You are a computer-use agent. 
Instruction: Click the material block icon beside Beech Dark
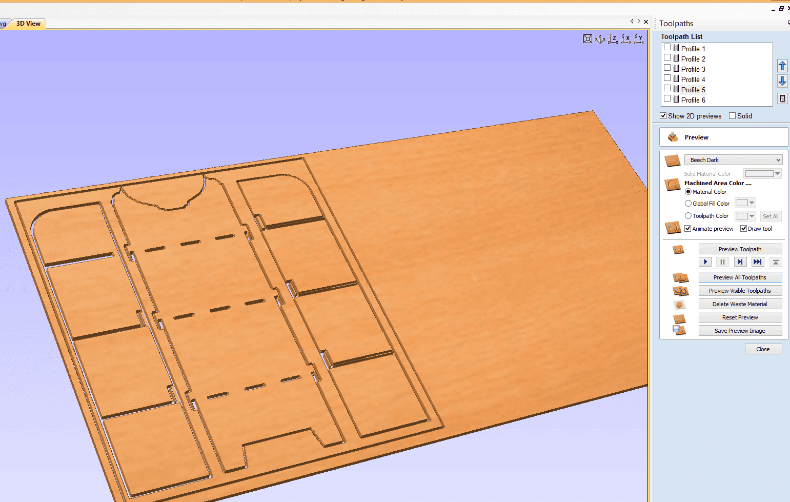tap(672, 160)
